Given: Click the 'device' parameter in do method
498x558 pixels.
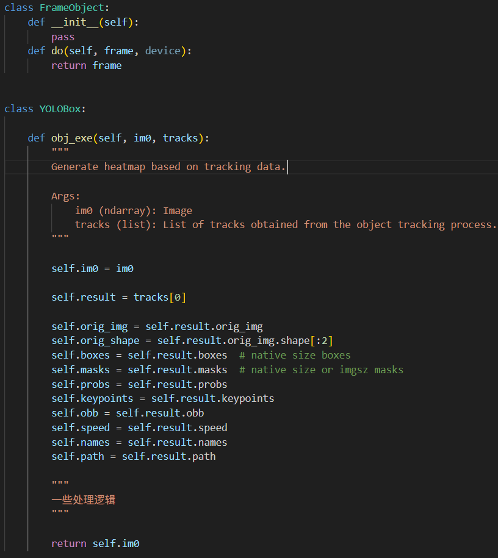Looking at the screenshot, I should coord(163,51).
